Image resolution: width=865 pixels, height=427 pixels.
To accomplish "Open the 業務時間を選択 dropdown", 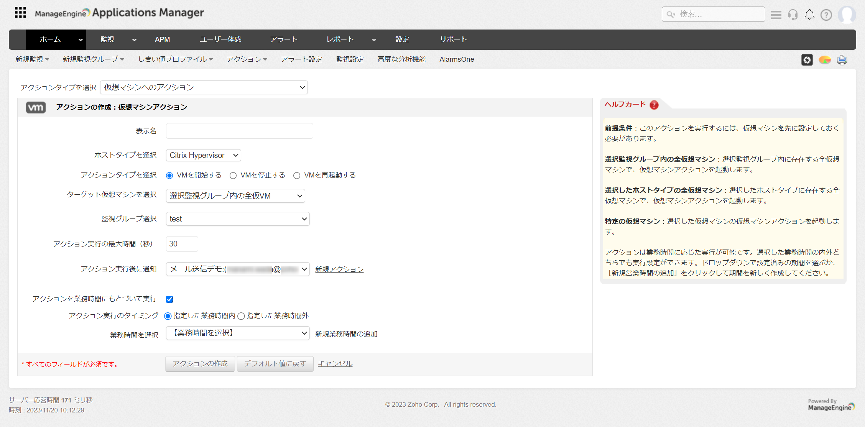I will point(238,333).
